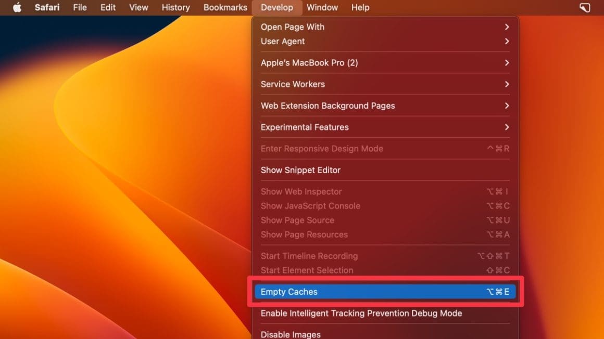Open the Help menu
Screen dimensions: 604x339
(360, 7)
